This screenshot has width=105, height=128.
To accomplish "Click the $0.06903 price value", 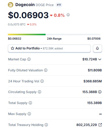I will tap(28, 15).
